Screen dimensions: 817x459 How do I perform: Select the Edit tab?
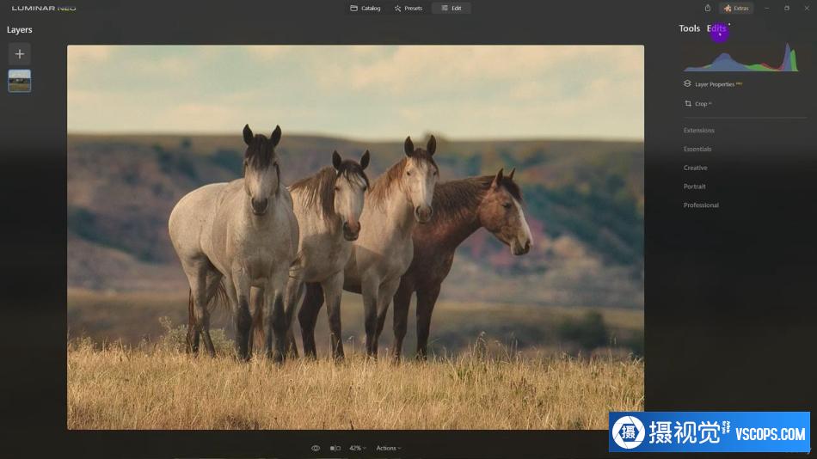451,9
